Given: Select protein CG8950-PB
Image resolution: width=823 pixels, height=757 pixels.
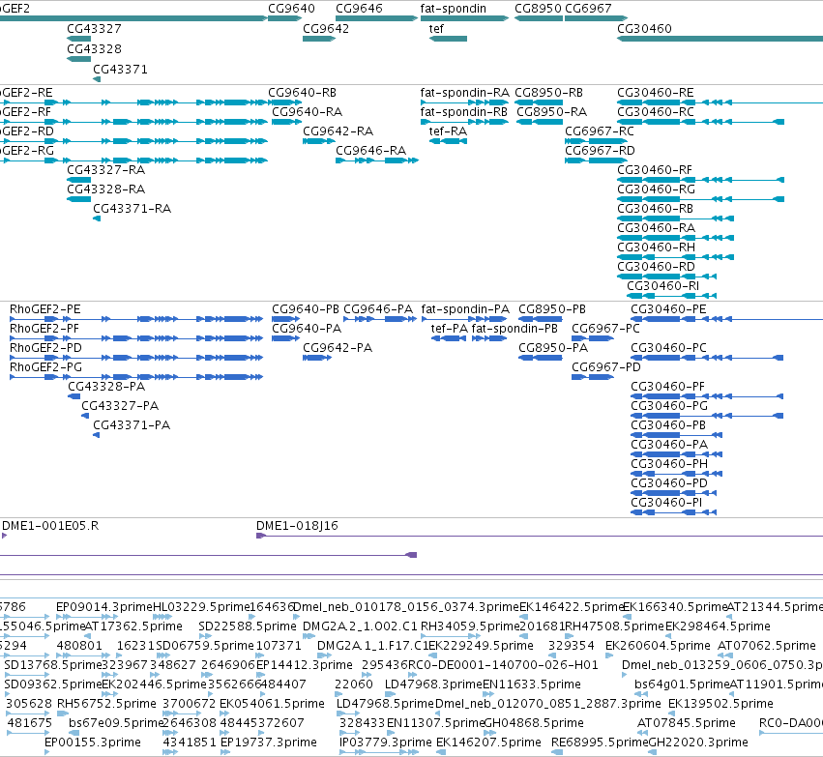Looking at the screenshot, I should coord(552,309).
